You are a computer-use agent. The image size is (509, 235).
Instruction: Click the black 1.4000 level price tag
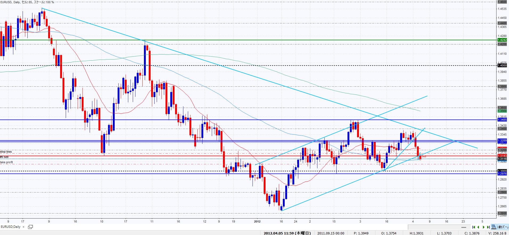[x=502, y=65]
